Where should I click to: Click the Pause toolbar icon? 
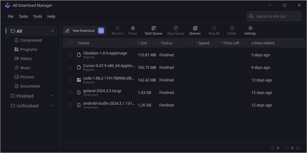click(x=133, y=28)
